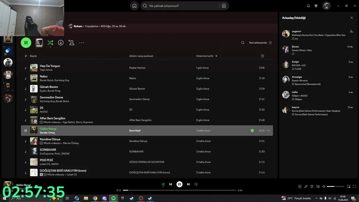Enter full screen player view
Viewport: 359px width, 202px height.
(355, 186)
